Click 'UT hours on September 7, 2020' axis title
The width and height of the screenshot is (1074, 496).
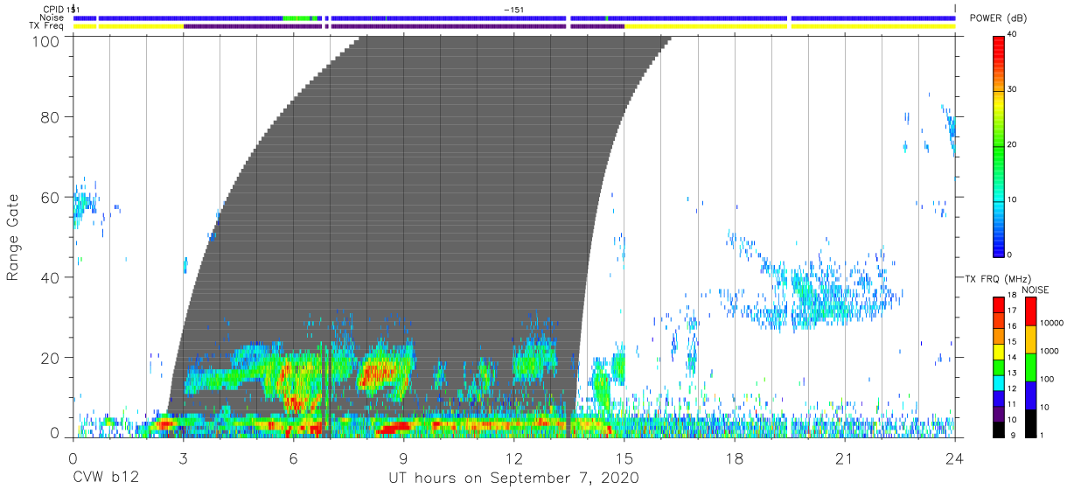point(513,479)
